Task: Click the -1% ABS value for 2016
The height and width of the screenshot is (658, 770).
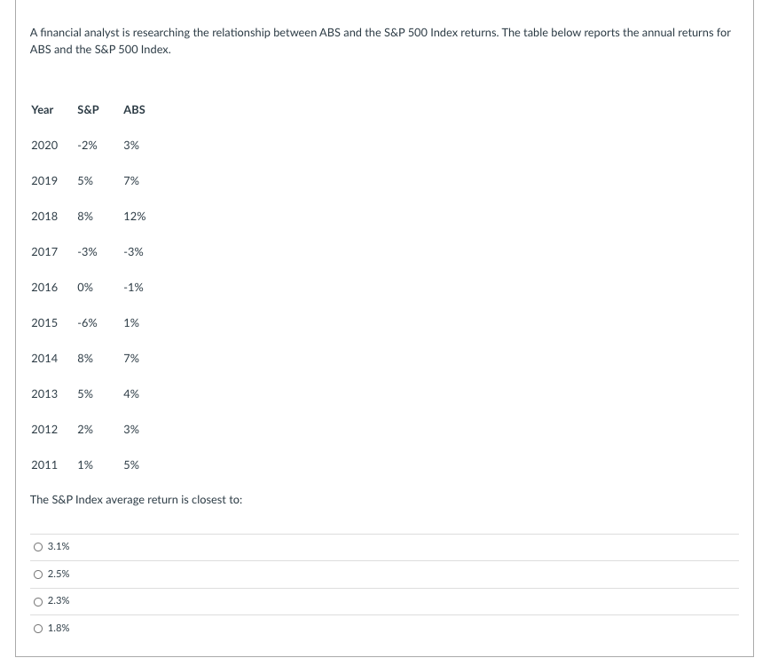Action: 134,288
